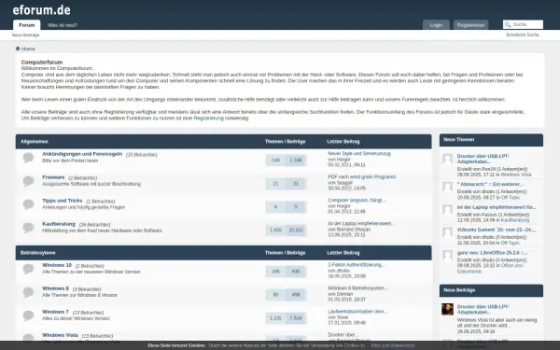Viewport: 560px width, 350px height.
Task: Click avatar beside 'Abmarsch' new topic
Action: (447, 187)
